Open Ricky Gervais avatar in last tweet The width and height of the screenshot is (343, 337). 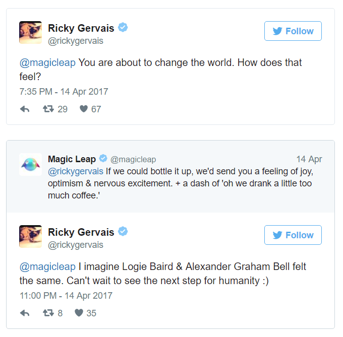[x=31, y=237]
